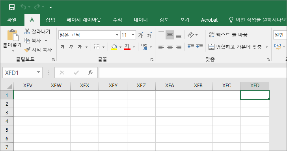Screen dimensions: 287x151
Task: Open Customize Quick Access Toolbar dropdown
Action: [x=51, y=7]
